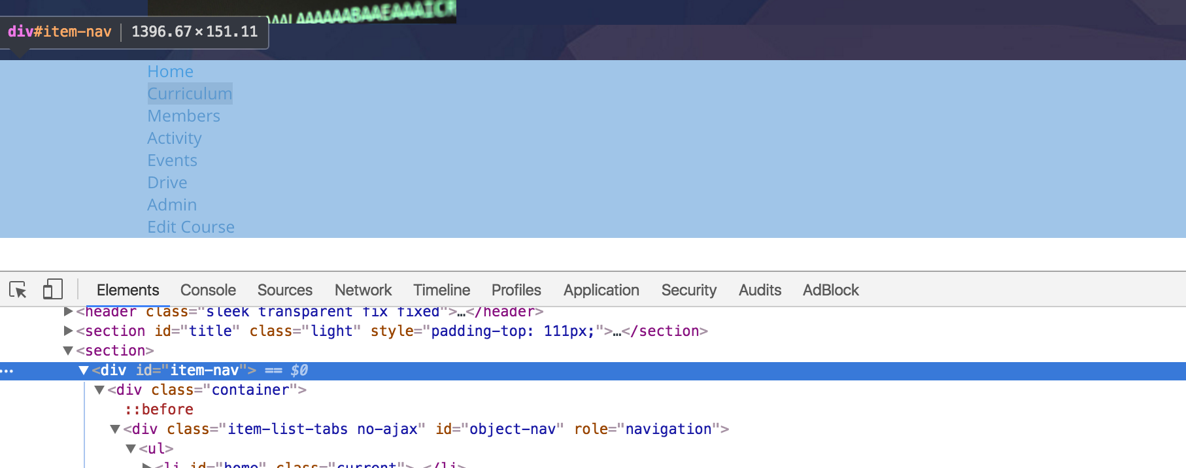This screenshot has width=1186, height=468.
Task: Expand the section id title node
Action: click(x=68, y=331)
